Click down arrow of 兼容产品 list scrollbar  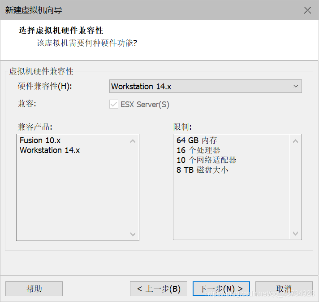133,234
